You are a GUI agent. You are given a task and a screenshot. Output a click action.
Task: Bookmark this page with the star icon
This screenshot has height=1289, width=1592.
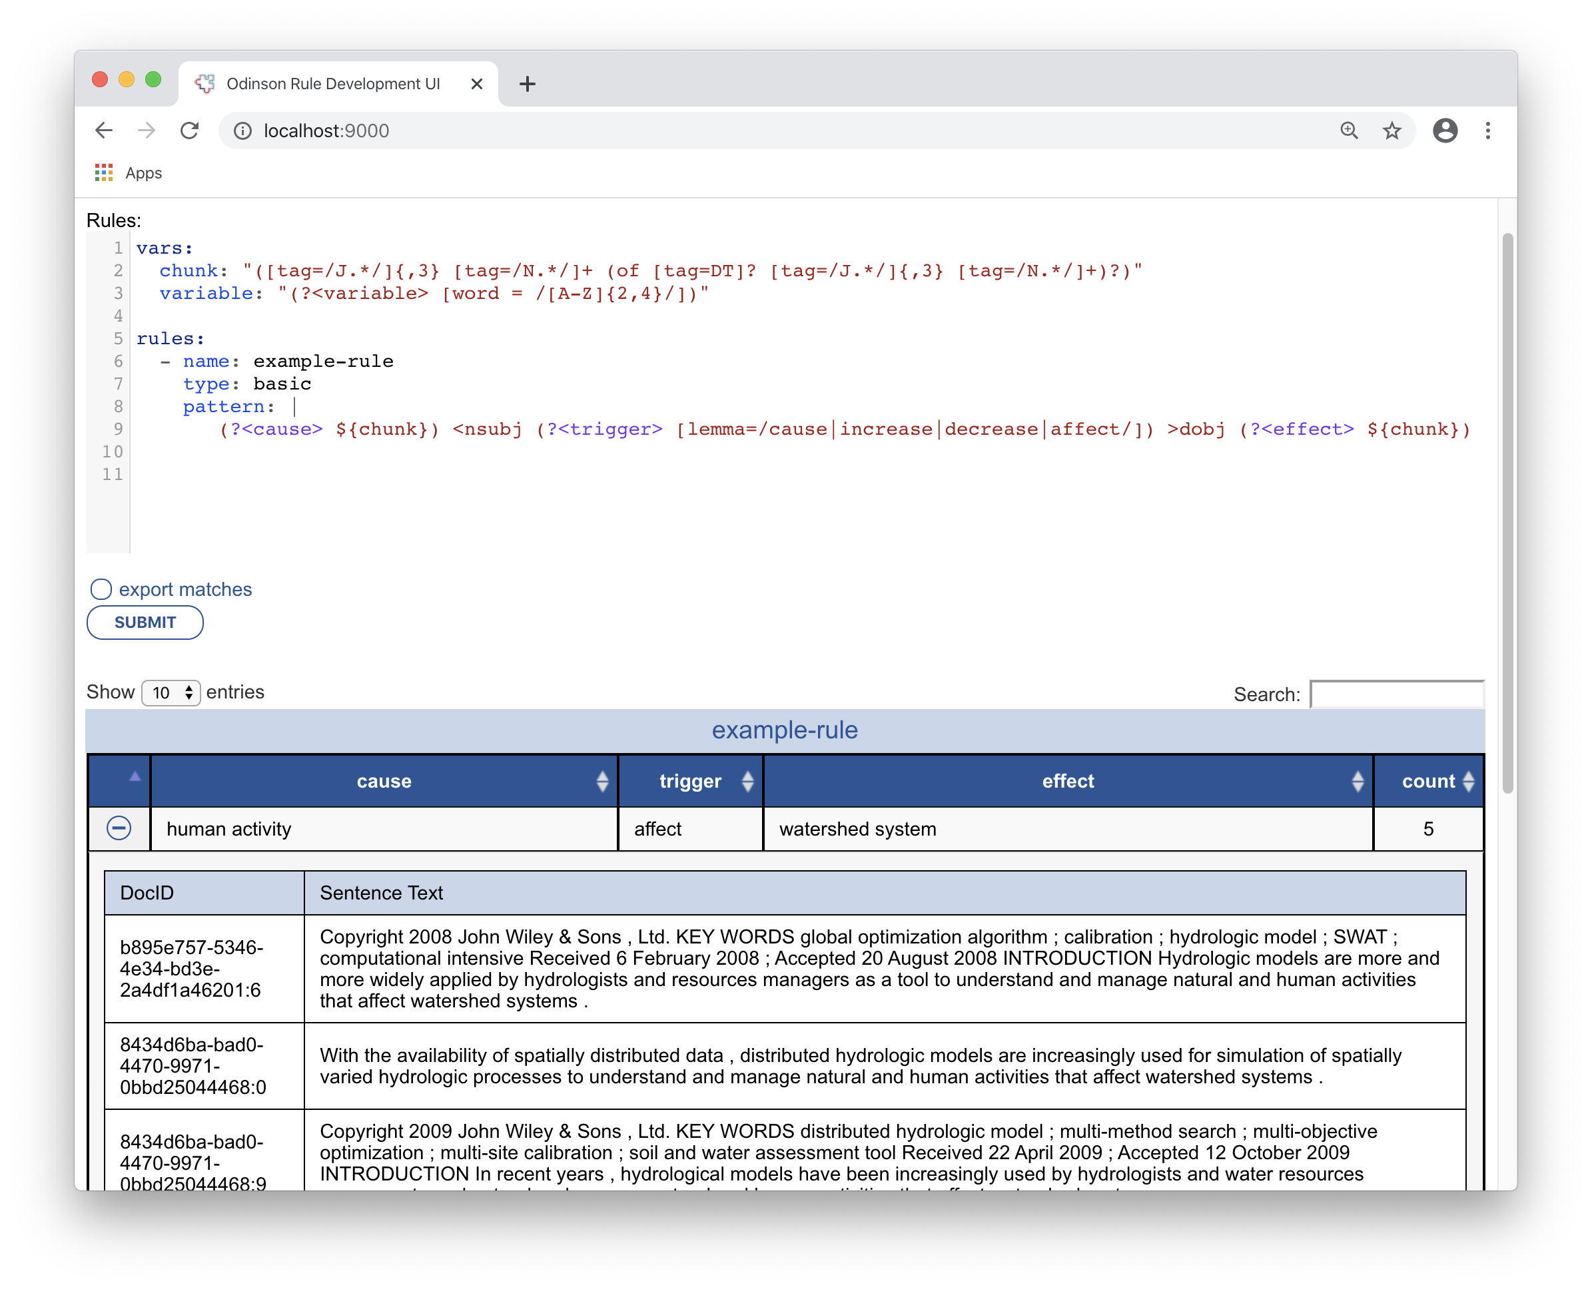pyautogui.click(x=1392, y=130)
